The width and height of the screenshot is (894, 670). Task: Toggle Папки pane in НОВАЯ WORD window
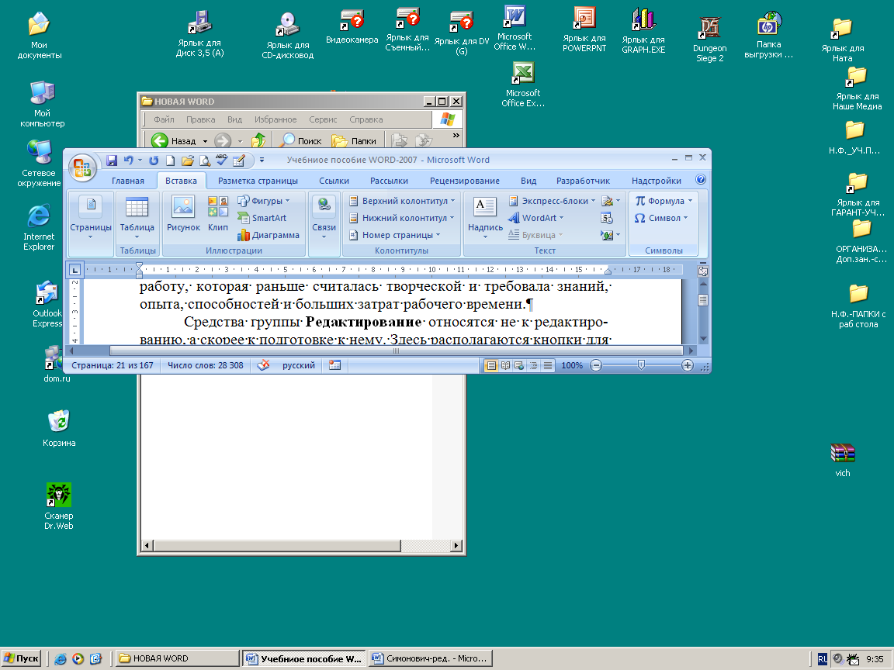pyautogui.click(x=354, y=140)
